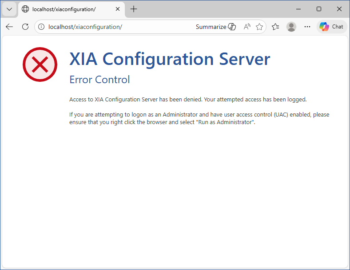The height and width of the screenshot is (270, 350).
Task: Open the Copilot Chat button
Action: click(x=331, y=27)
